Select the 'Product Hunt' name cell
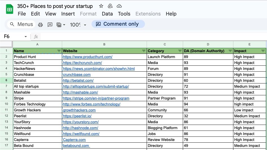Viewport: 267px width, 150px height. coord(38,57)
